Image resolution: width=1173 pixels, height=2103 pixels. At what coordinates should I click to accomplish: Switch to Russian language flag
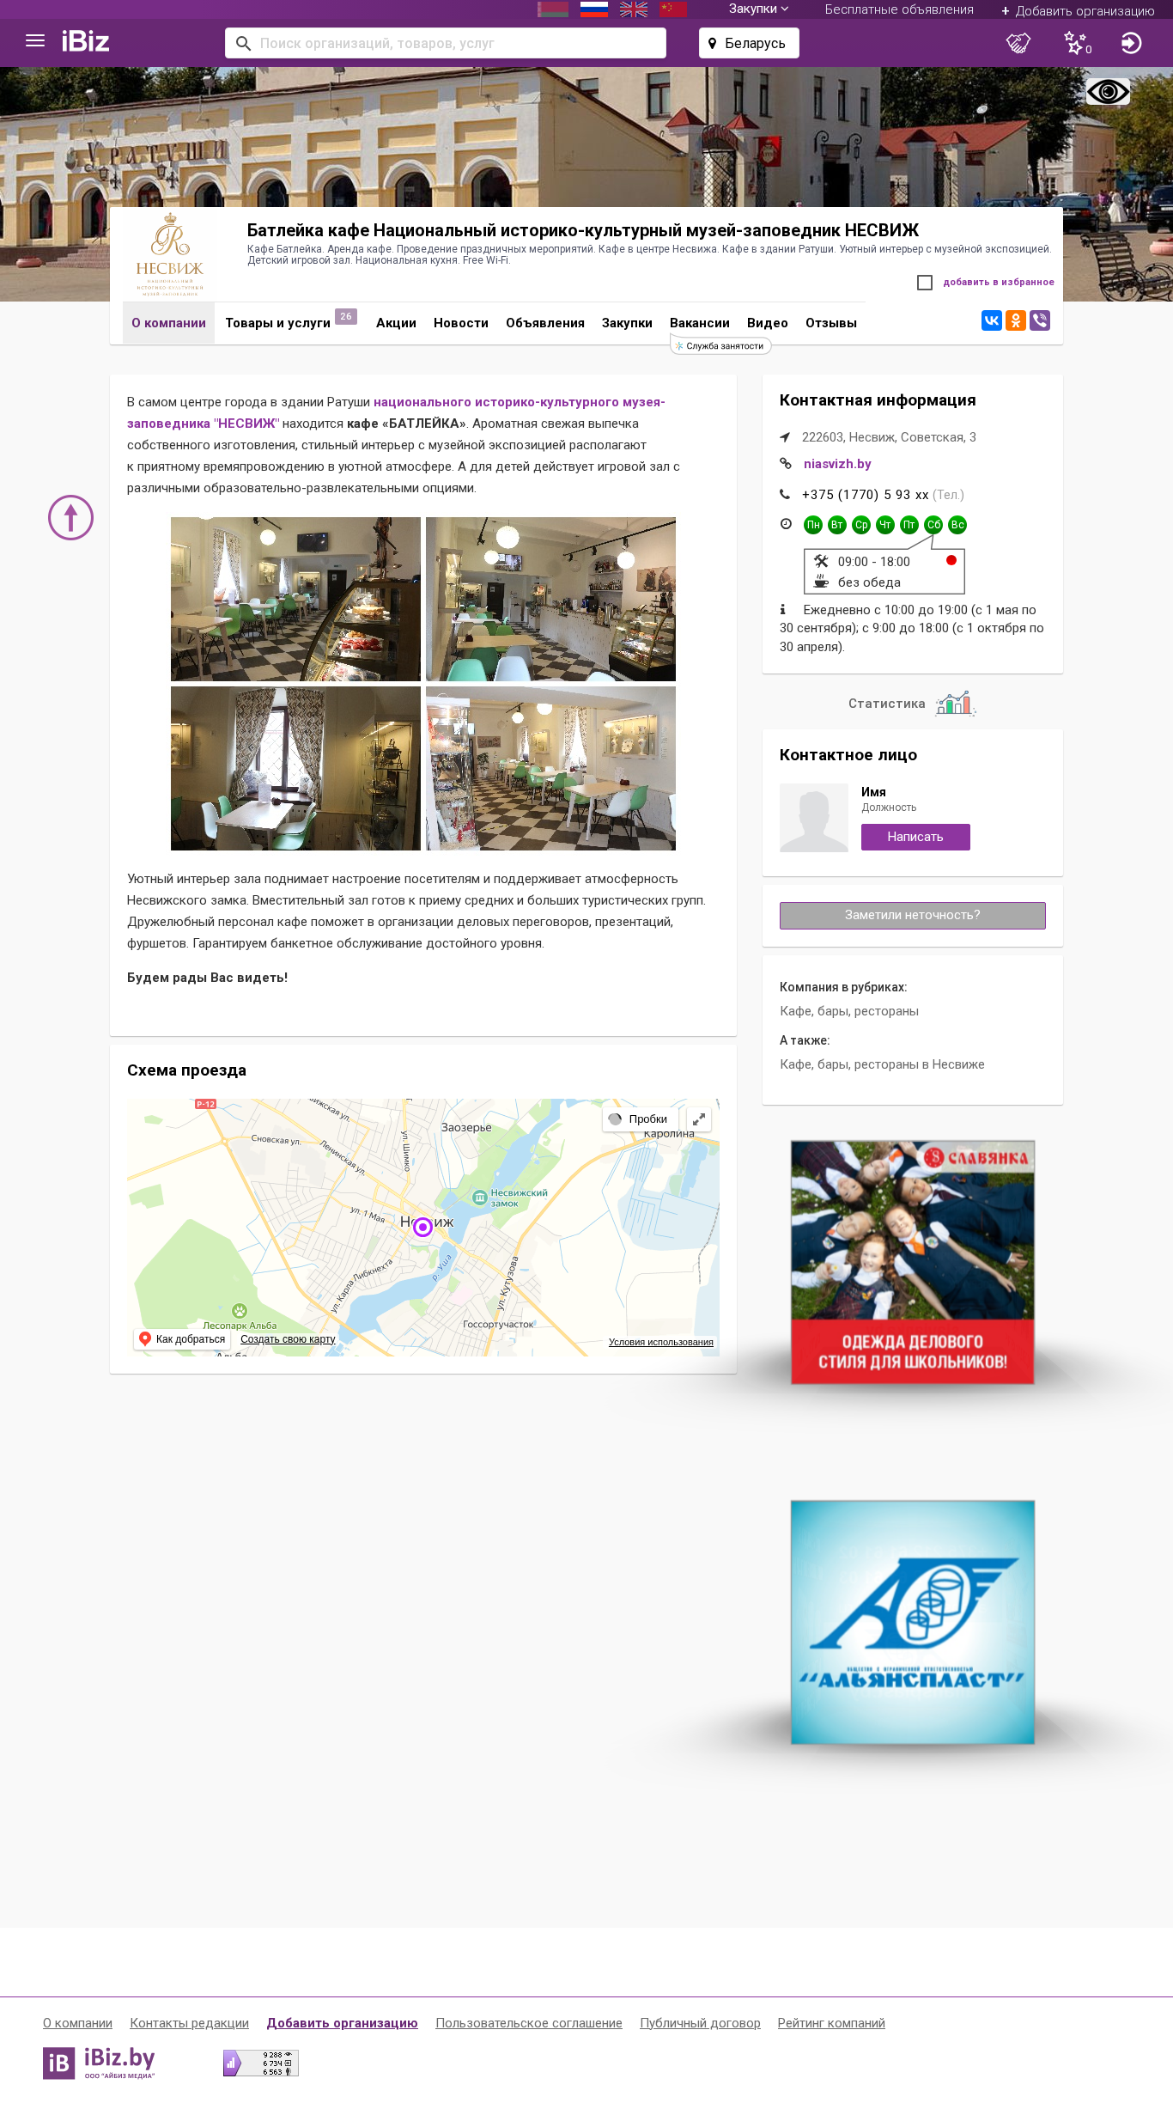click(594, 9)
